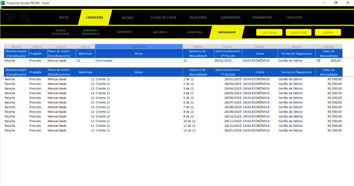This screenshot has height=186, width=354.
Task: Select the Data Vencimento cell 28/02/2025
Action: pos(227,61)
